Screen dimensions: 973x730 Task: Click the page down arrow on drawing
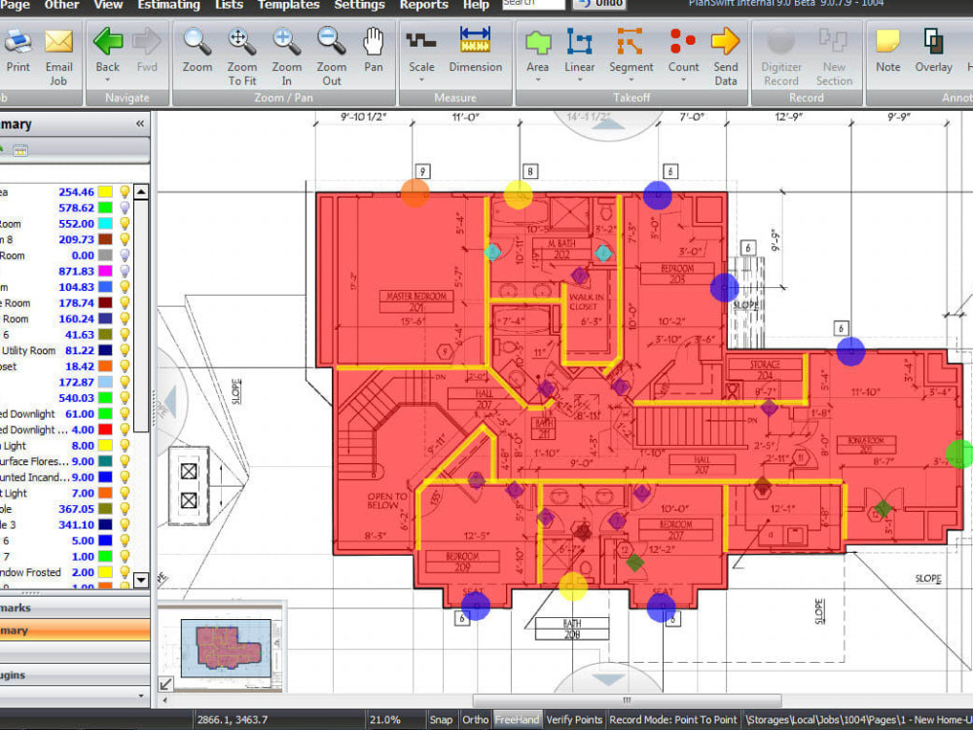click(x=609, y=680)
